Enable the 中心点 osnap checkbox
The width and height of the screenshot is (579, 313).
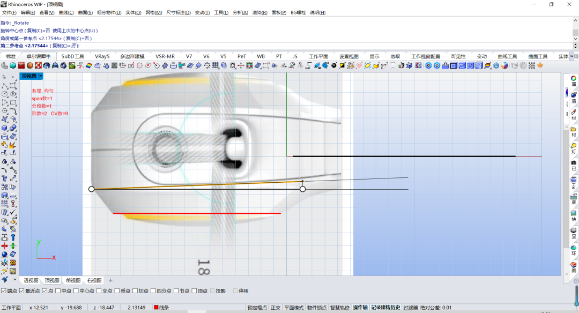76,291
